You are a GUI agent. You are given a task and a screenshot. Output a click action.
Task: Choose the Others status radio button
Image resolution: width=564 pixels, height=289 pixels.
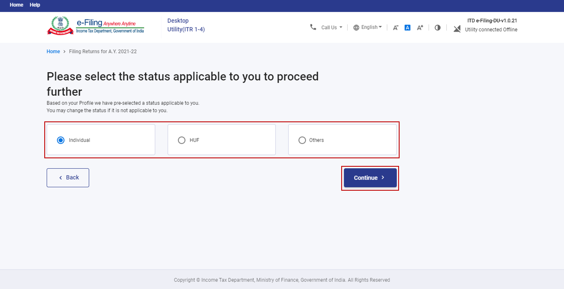pyautogui.click(x=302, y=140)
